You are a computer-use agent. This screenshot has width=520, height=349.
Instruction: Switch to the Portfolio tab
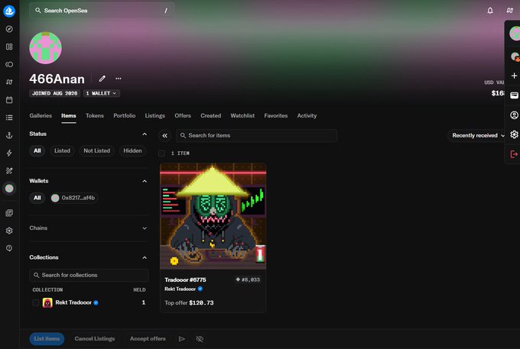click(x=125, y=115)
